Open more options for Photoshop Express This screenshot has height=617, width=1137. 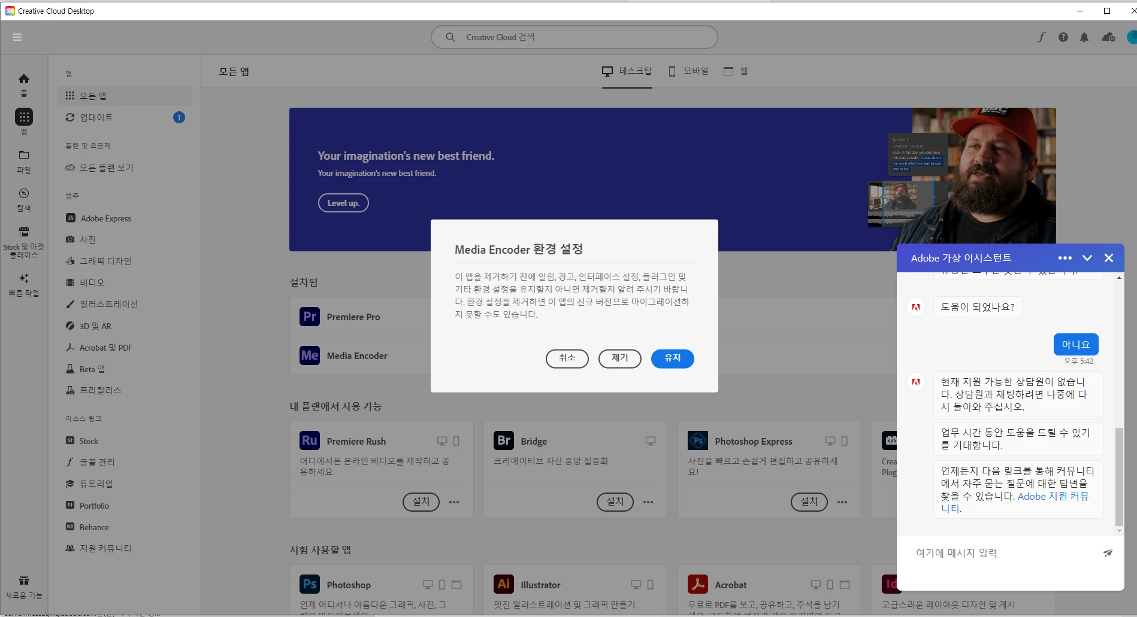pos(842,502)
